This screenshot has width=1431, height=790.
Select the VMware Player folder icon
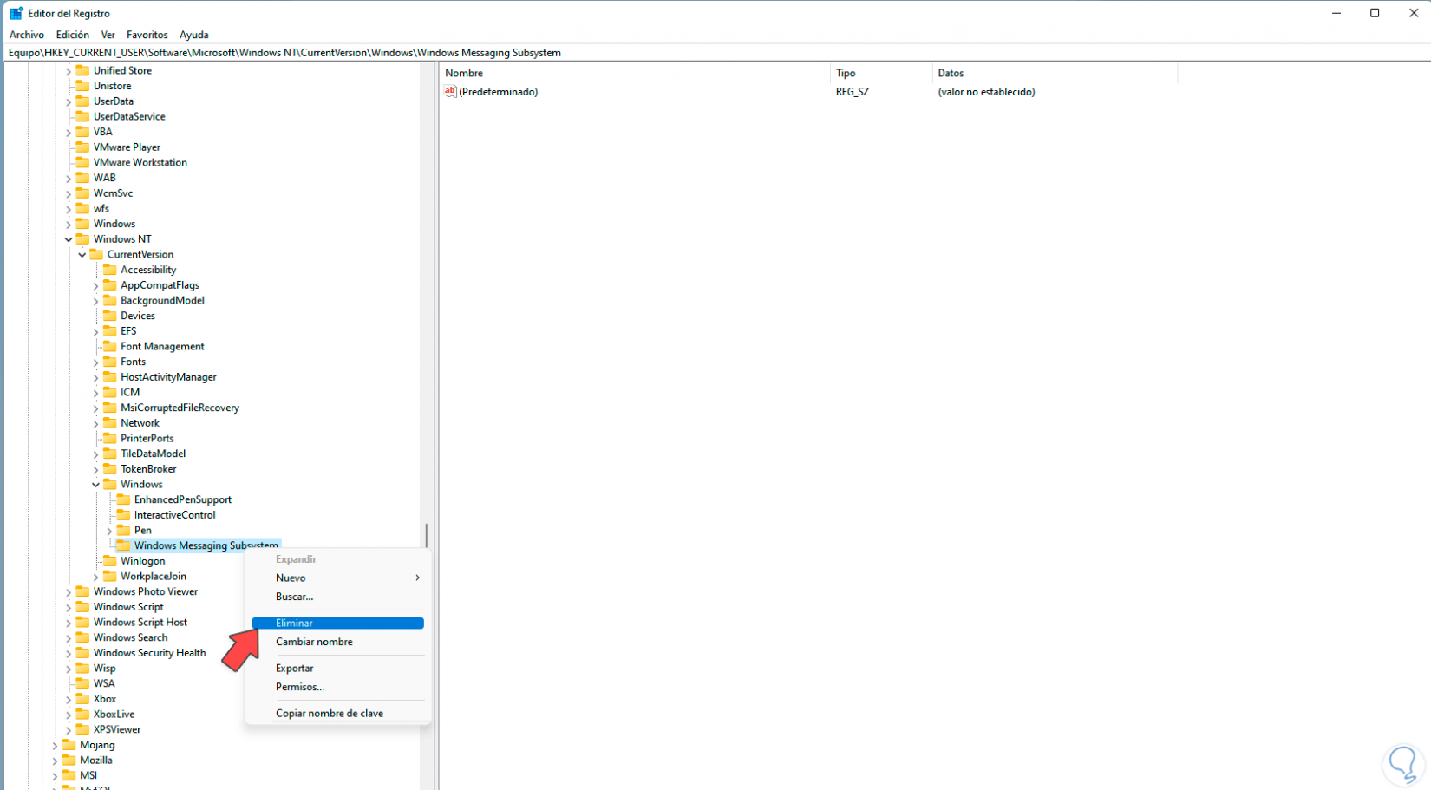coord(82,147)
